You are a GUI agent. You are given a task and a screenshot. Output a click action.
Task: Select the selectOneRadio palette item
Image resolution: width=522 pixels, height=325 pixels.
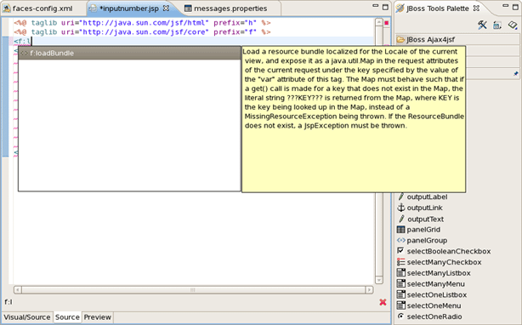pyautogui.click(x=430, y=316)
